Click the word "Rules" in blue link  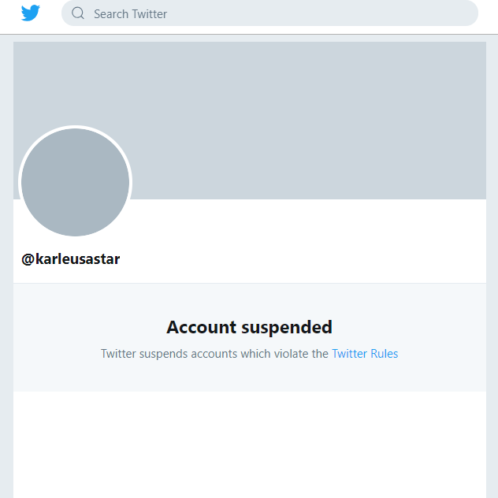pos(385,354)
